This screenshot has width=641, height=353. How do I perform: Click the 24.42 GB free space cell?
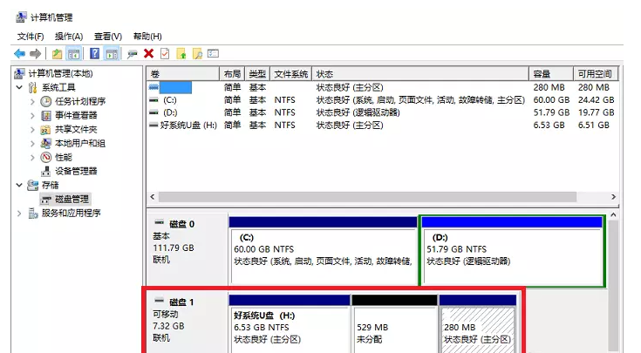click(x=596, y=100)
